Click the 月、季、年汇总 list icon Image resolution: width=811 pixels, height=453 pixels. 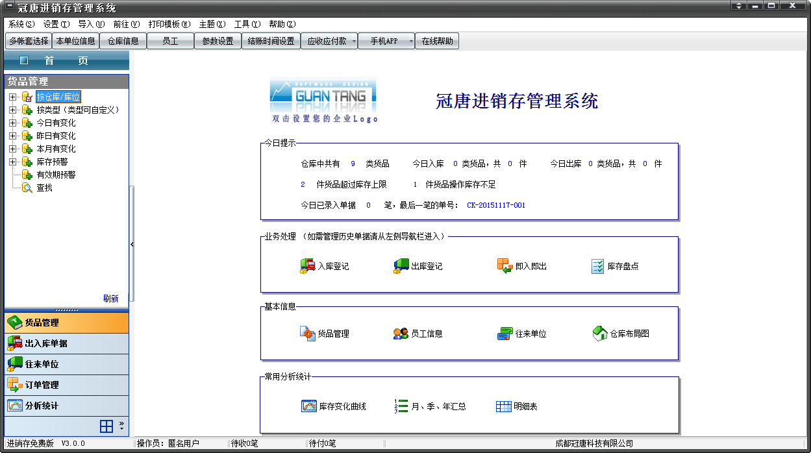401,406
